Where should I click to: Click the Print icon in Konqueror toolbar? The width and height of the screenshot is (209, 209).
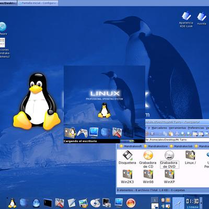[177, 134]
